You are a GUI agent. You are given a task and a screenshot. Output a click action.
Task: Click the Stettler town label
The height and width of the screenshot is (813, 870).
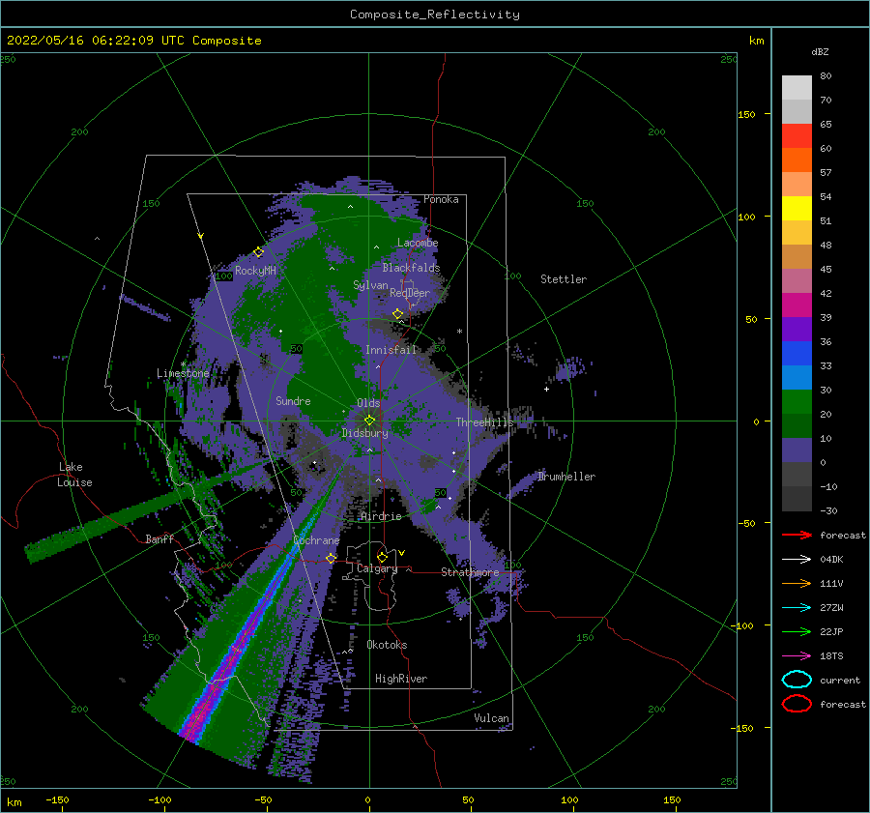tap(564, 279)
